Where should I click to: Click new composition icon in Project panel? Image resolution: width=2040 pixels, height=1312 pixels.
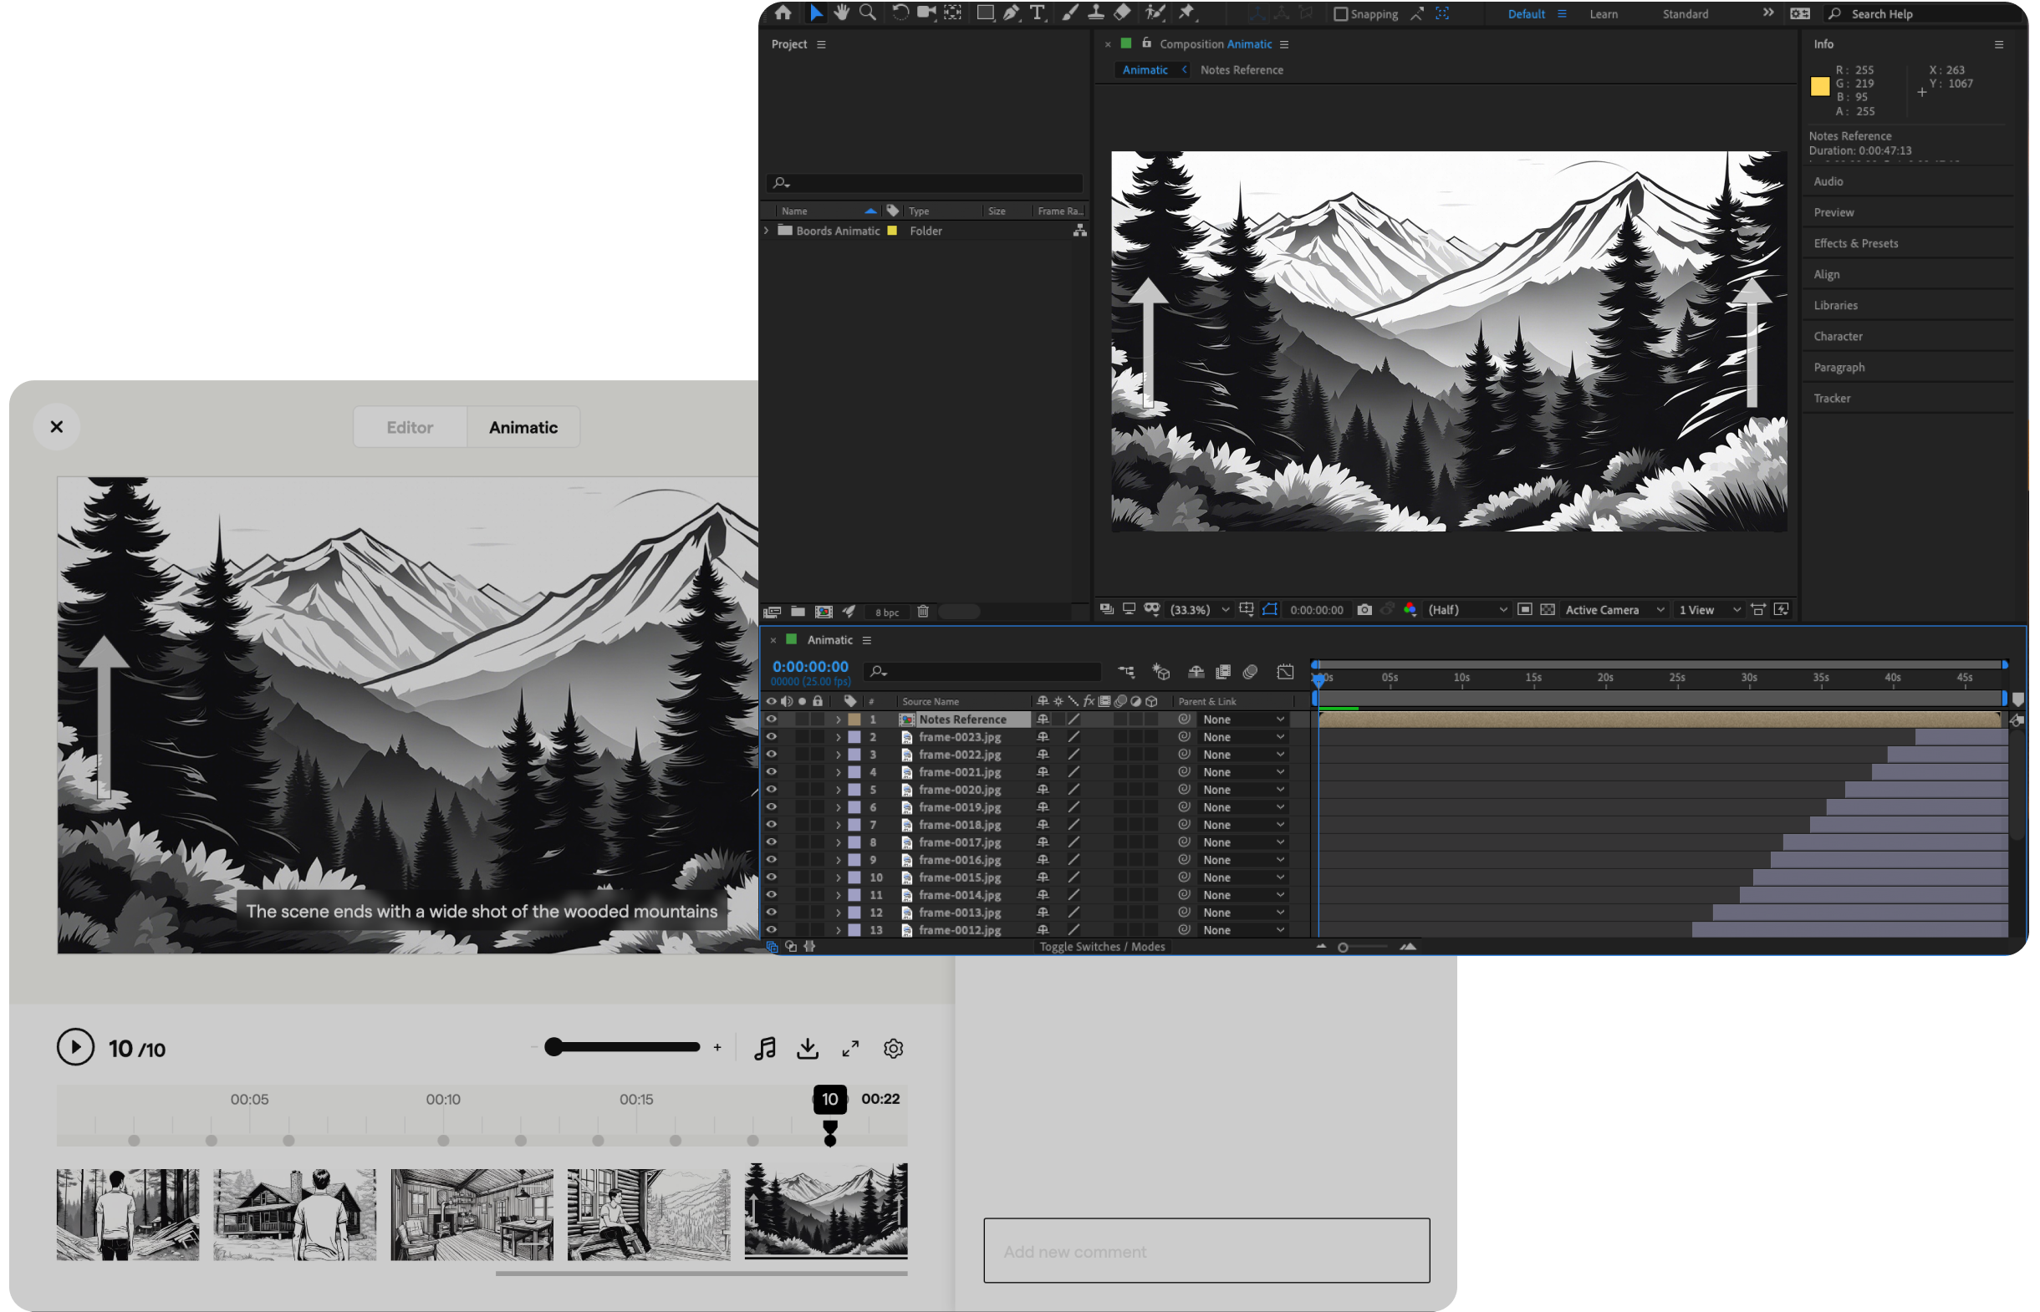(824, 612)
